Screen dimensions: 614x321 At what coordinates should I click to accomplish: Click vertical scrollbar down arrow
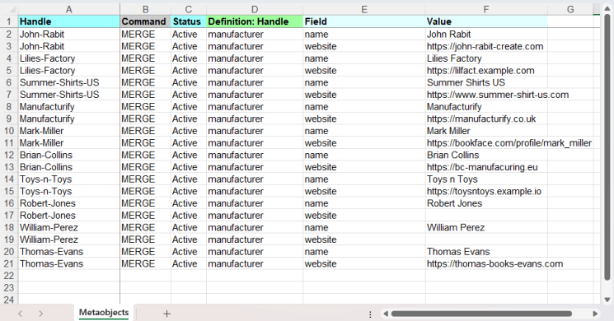607,300
